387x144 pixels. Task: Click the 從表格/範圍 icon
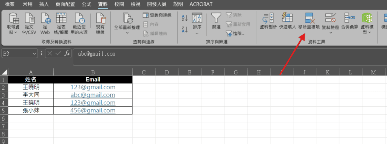click(61, 18)
